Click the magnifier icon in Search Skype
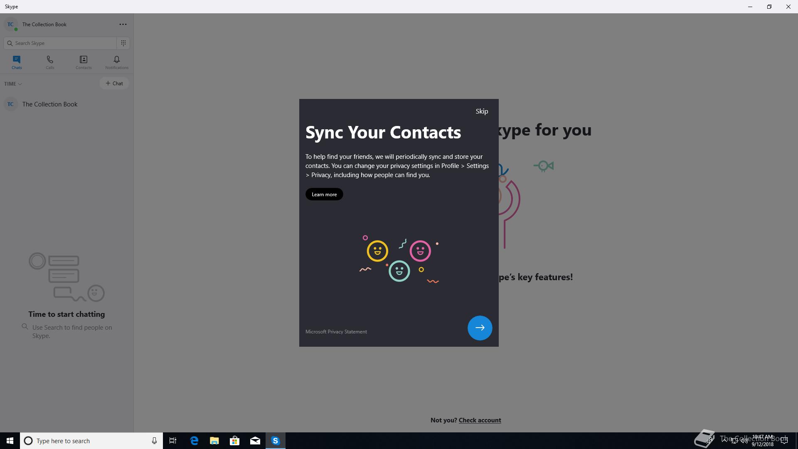 [10, 43]
